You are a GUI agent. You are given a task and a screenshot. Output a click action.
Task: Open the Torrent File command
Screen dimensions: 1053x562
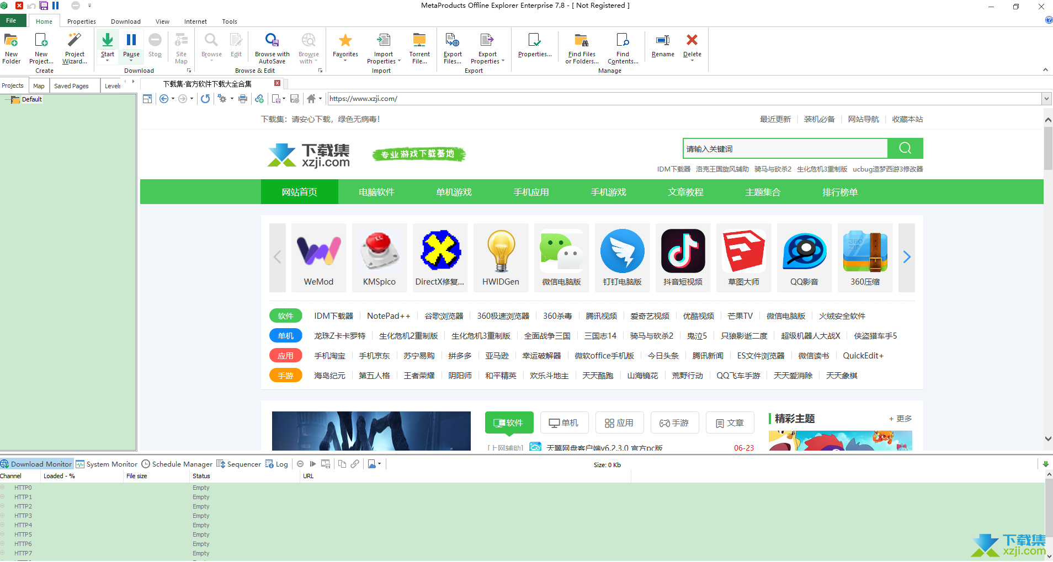click(419, 48)
